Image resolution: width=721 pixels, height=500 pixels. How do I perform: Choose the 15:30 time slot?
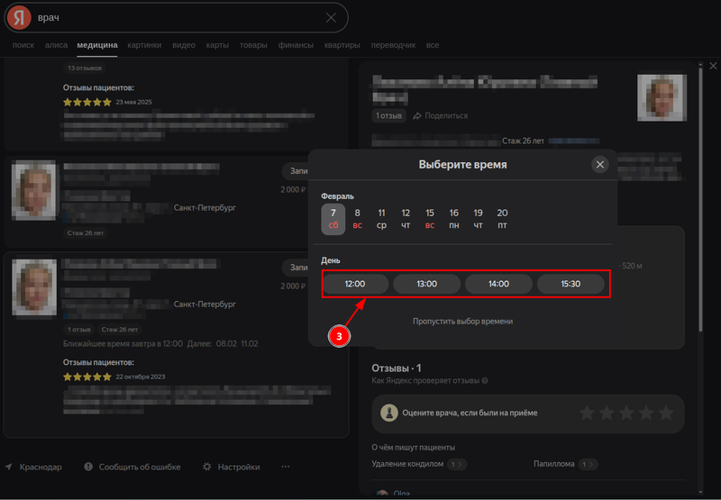tap(570, 284)
